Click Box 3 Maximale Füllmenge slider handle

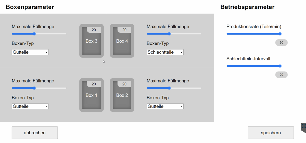point(34,34)
